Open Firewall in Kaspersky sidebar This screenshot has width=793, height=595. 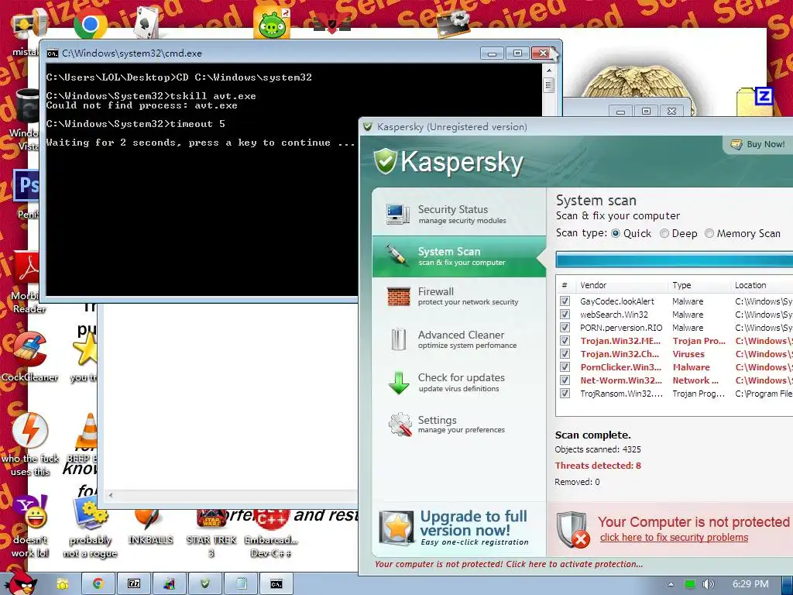pyautogui.click(x=459, y=296)
